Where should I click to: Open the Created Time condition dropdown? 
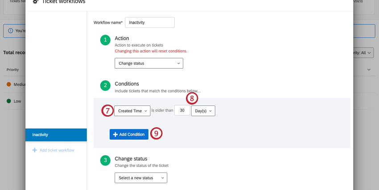click(x=132, y=111)
